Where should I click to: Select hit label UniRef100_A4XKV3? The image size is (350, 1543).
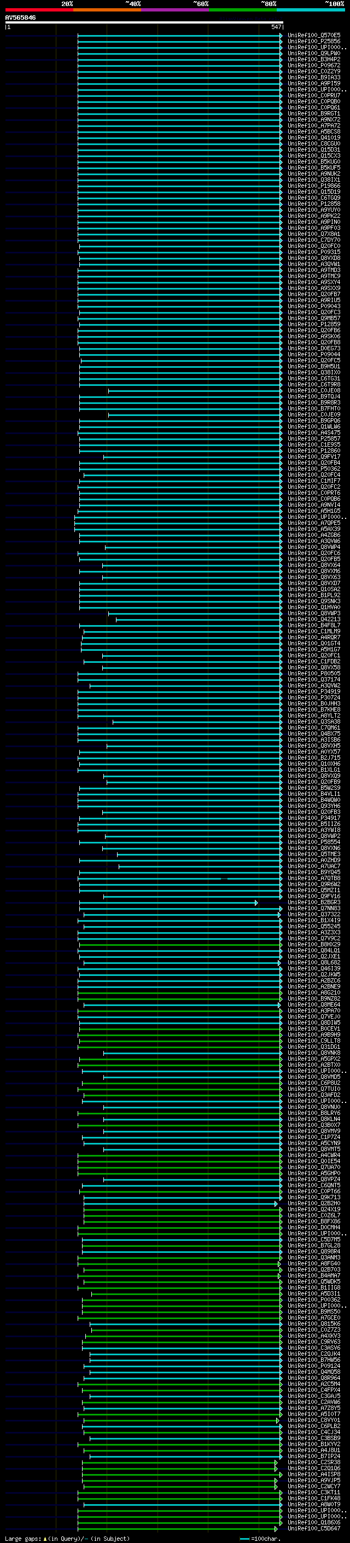pos(314,1335)
